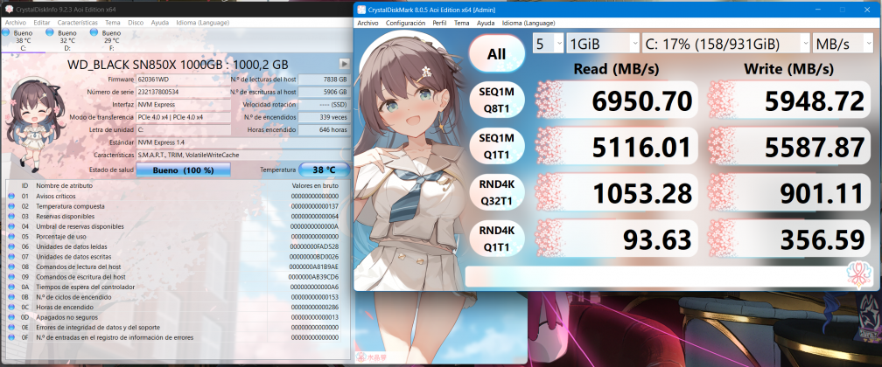Click status icon for Temperatura compuesta row

point(11,206)
